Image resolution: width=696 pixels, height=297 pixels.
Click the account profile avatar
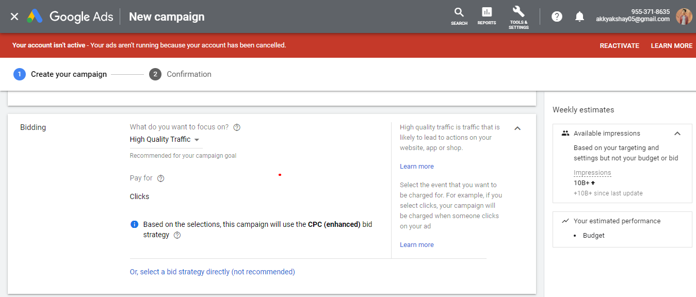coord(684,16)
